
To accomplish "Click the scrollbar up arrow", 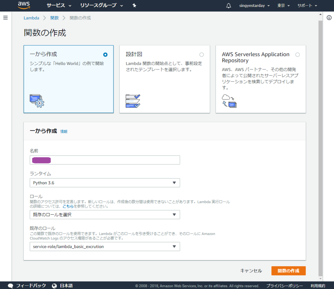I will click(320, 14).
